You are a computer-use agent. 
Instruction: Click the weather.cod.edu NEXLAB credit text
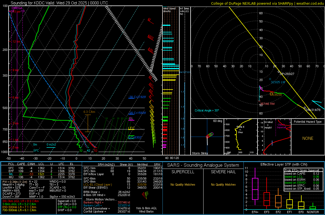[267, 3]
